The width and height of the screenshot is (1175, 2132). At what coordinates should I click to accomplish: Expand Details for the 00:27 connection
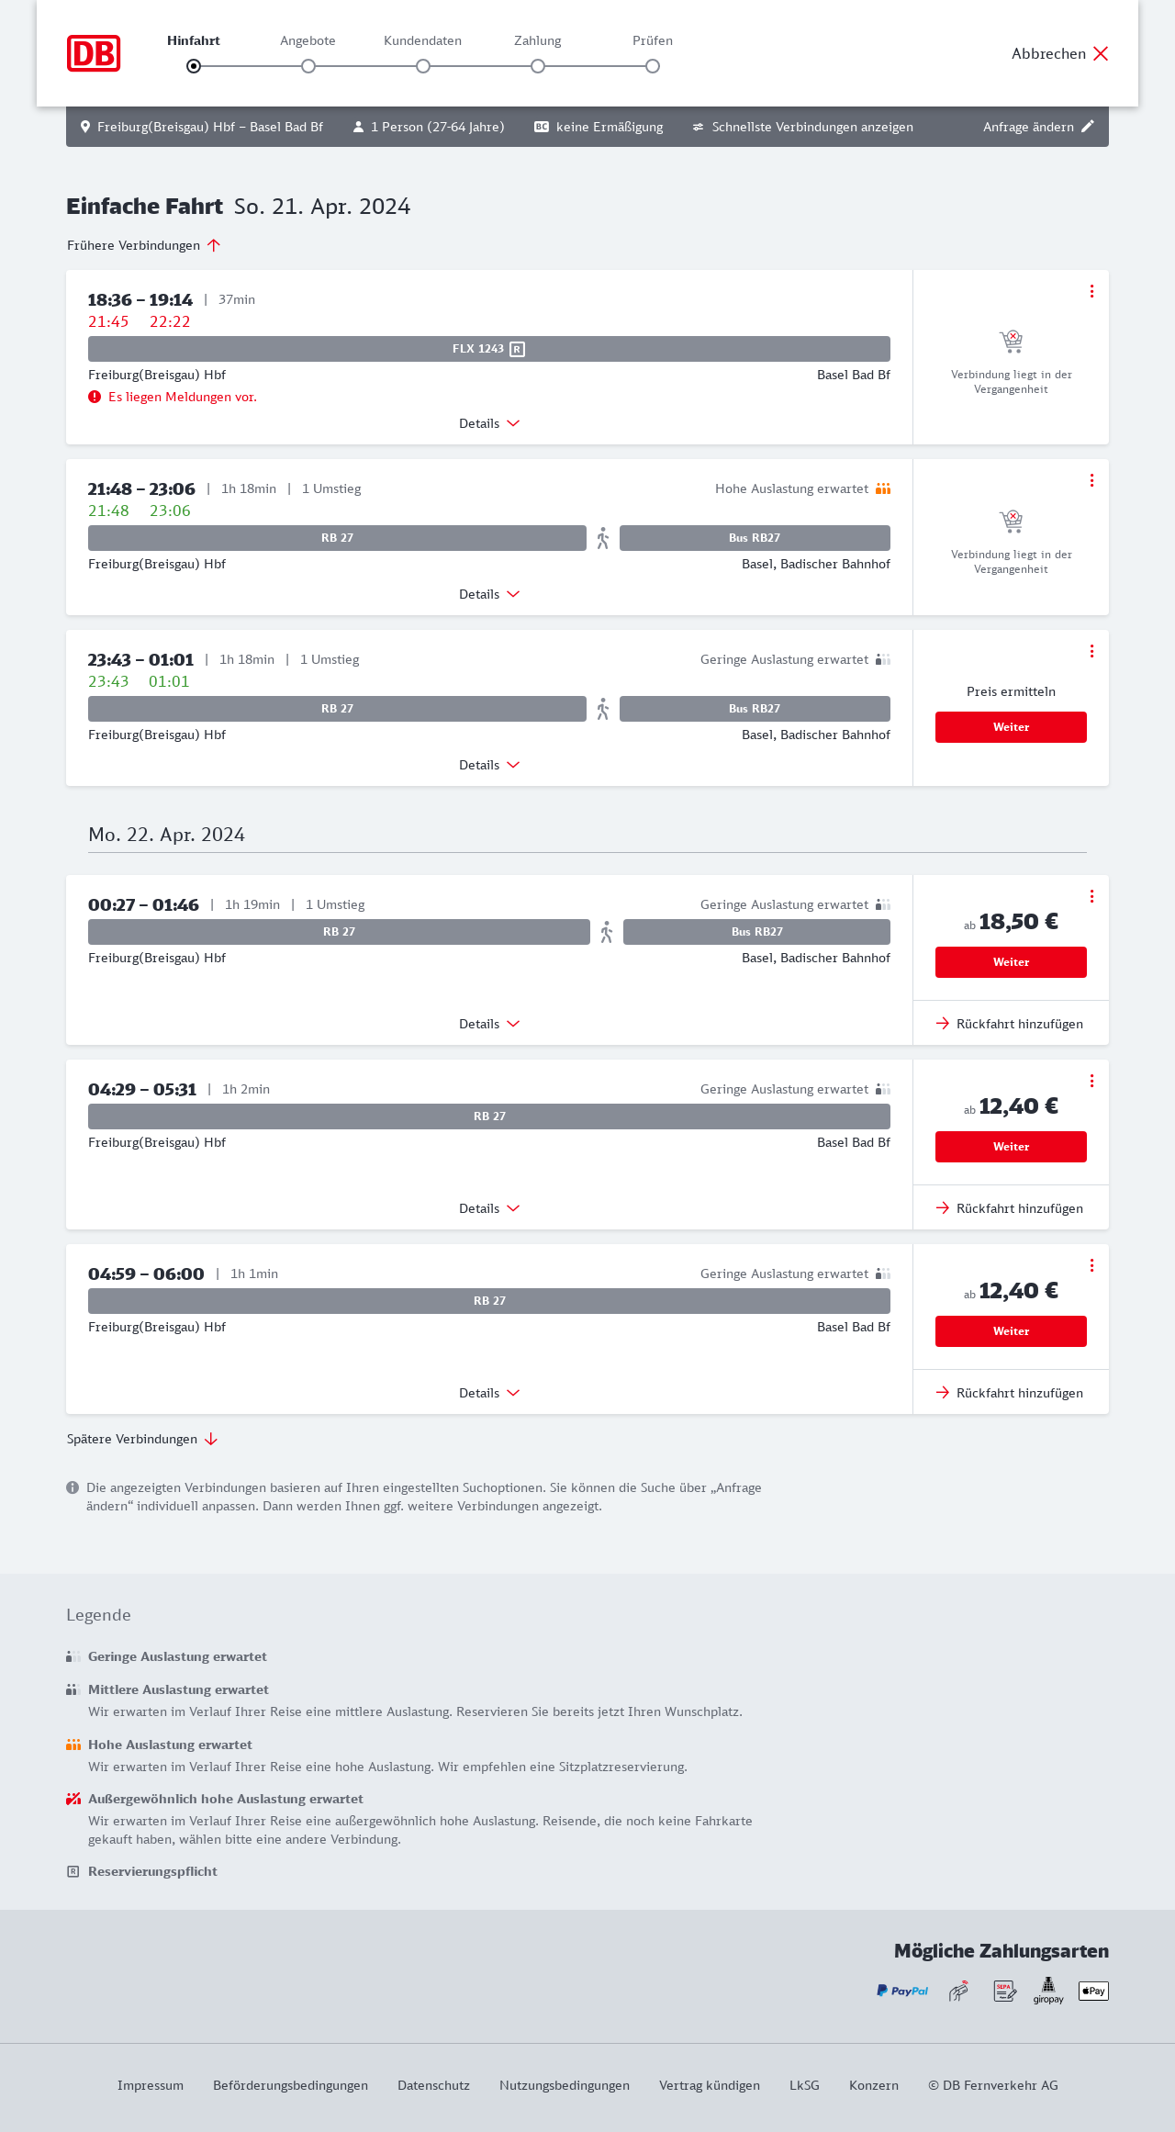(x=489, y=1024)
